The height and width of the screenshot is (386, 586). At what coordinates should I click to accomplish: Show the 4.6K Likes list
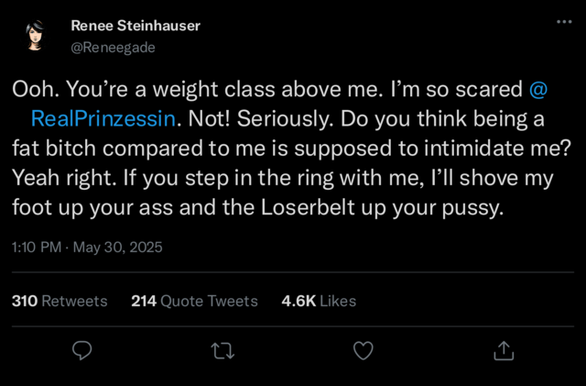(x=320, y=301)
